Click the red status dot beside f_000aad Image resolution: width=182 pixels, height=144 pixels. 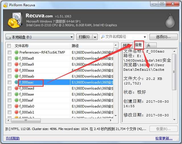17,88
